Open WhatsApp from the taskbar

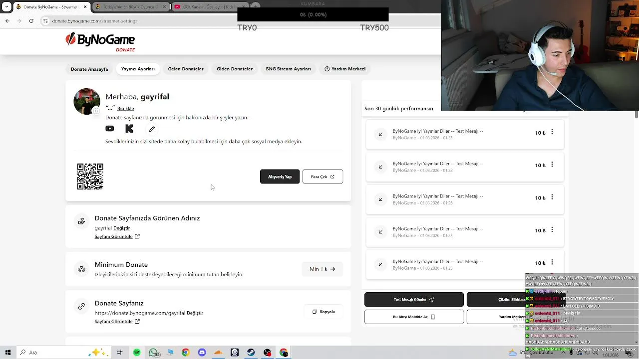point(153,353)
